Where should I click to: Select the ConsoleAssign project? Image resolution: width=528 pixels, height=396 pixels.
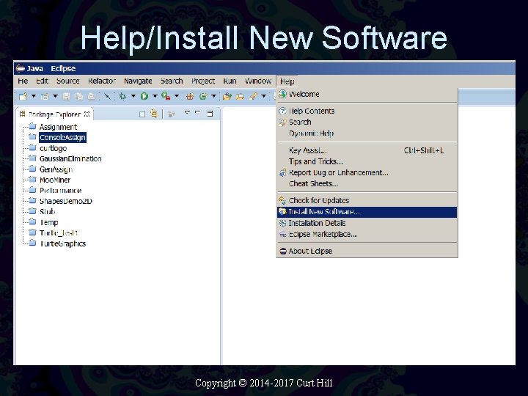62,137
